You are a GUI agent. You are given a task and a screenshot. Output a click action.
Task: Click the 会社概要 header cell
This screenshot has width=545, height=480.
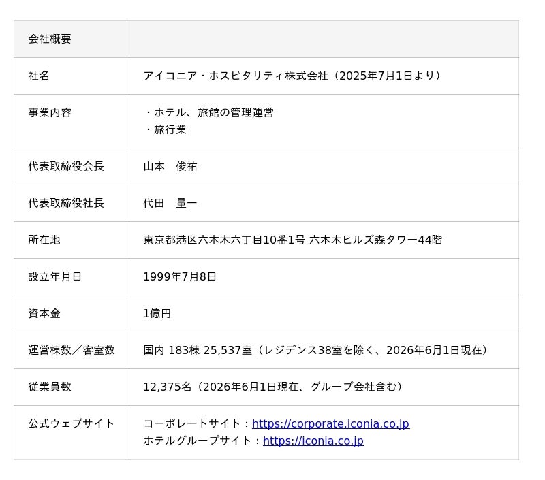[x=72, y=39]
